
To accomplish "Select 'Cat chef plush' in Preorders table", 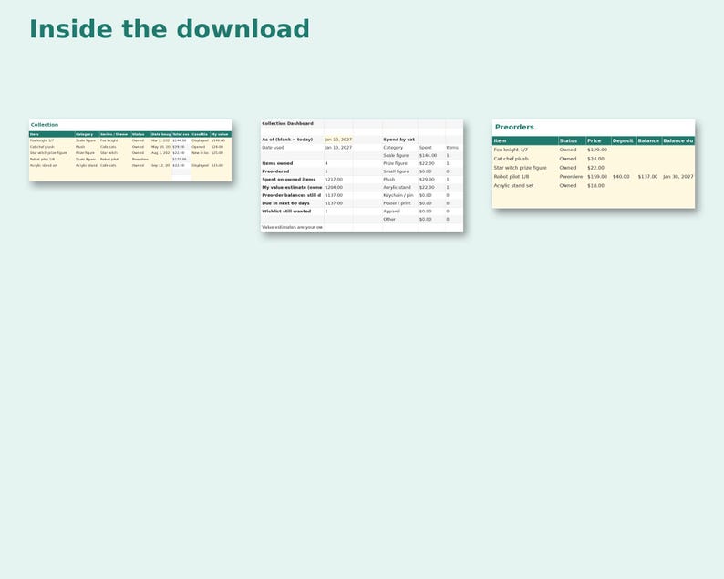I will pos(511,159).
